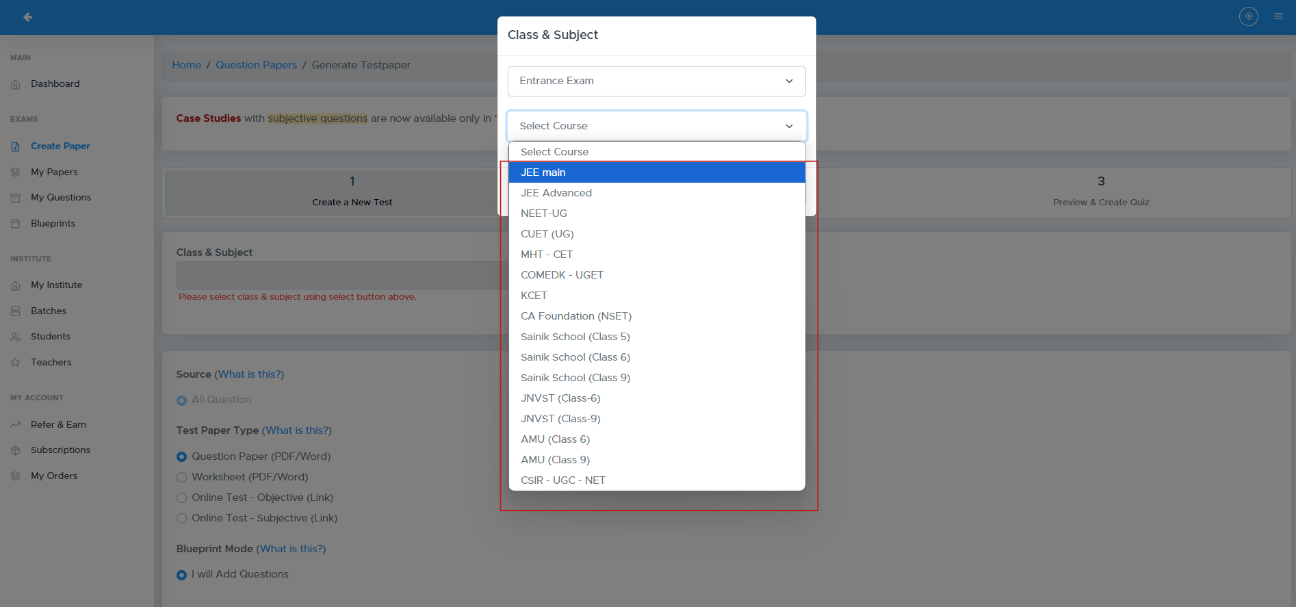Open the Dashboard home icon
Image resolution: width=1296 pixels, height=607 pixels.
[x=16, y=84]
